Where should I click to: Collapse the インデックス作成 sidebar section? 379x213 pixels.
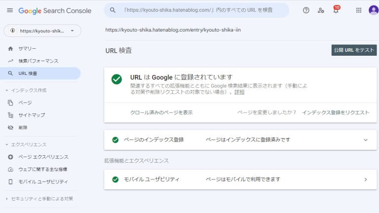26,90
